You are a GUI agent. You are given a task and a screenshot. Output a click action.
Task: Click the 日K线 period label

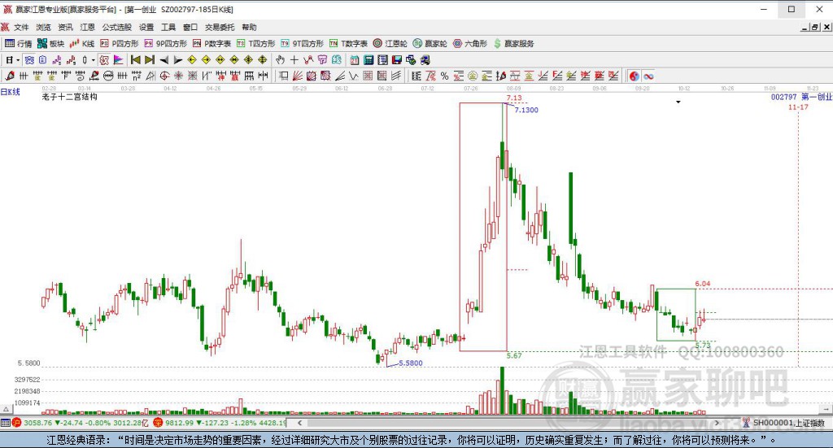point(10,92)
